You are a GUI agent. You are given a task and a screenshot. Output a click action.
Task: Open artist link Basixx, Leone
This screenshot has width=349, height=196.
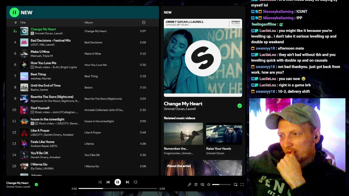pos(39,90)
